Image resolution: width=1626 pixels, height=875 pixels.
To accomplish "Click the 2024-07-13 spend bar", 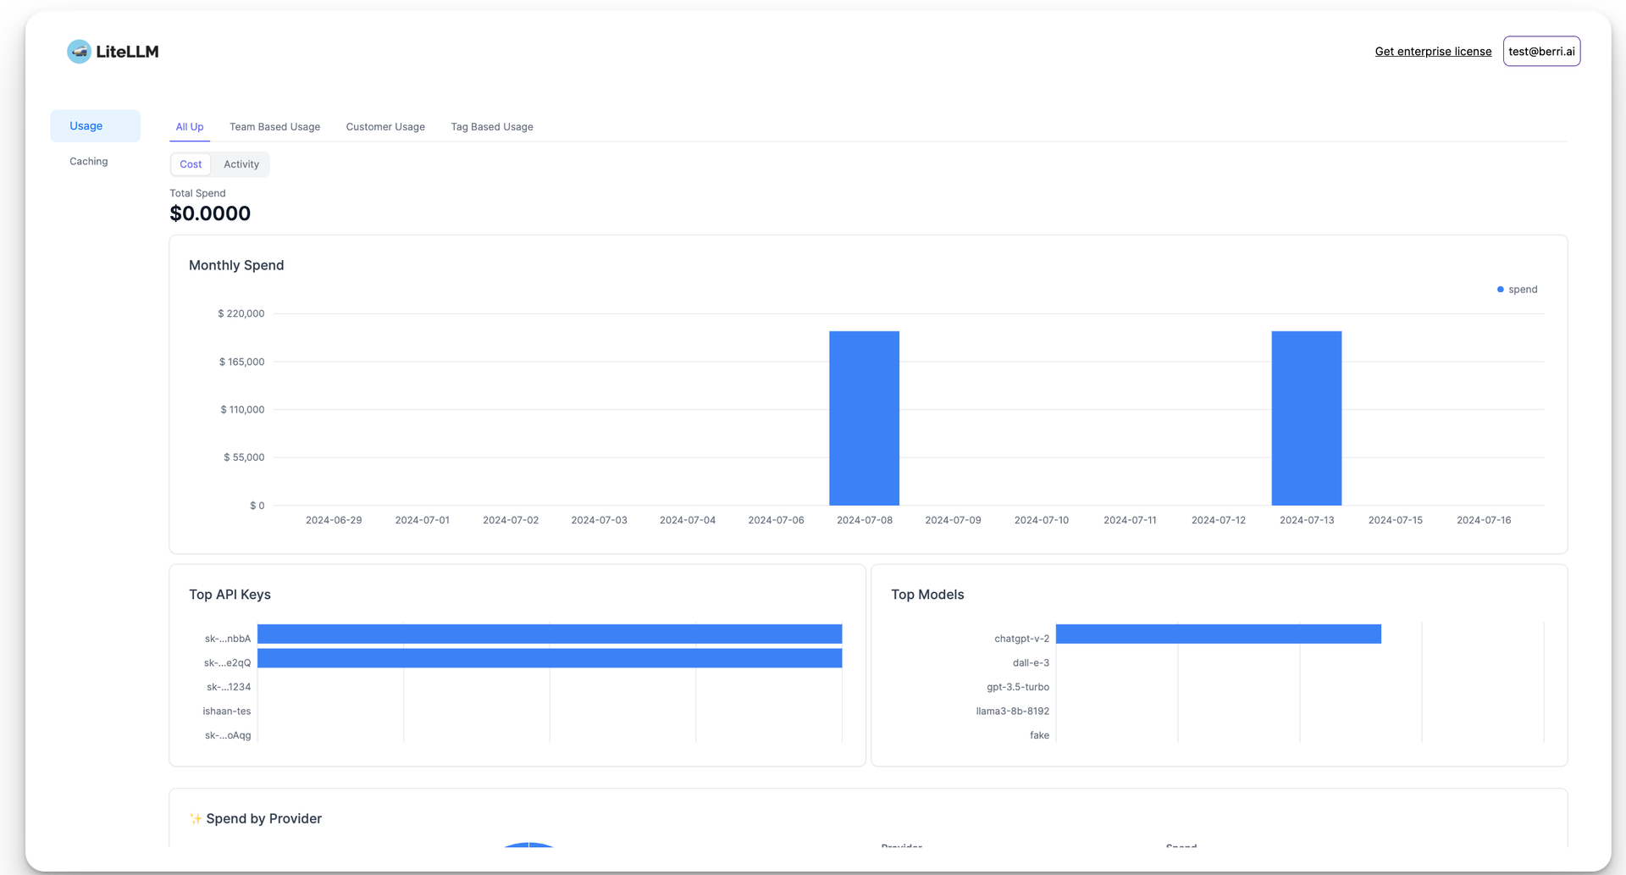I will 1306,418.
